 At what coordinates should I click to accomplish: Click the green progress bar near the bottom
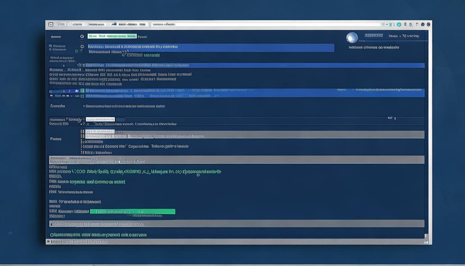(133, 212)
